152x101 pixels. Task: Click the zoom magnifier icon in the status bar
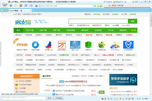pyautogui.click(x=143, y=98)
